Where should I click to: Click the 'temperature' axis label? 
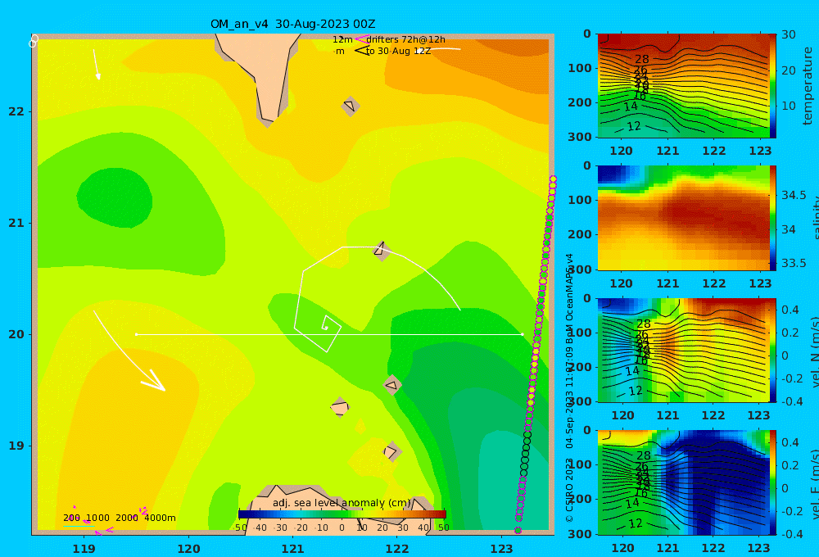point(808,86)
